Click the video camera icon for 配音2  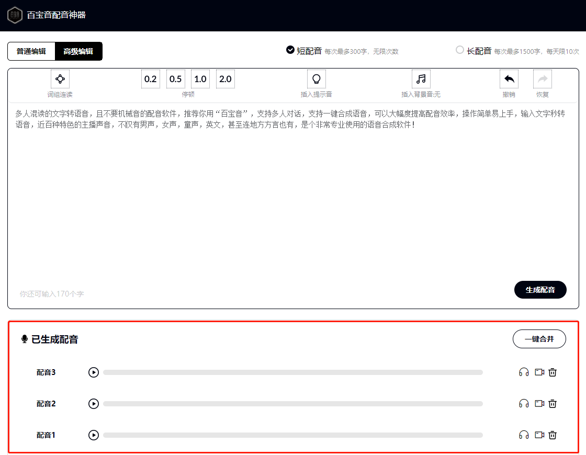539,403
